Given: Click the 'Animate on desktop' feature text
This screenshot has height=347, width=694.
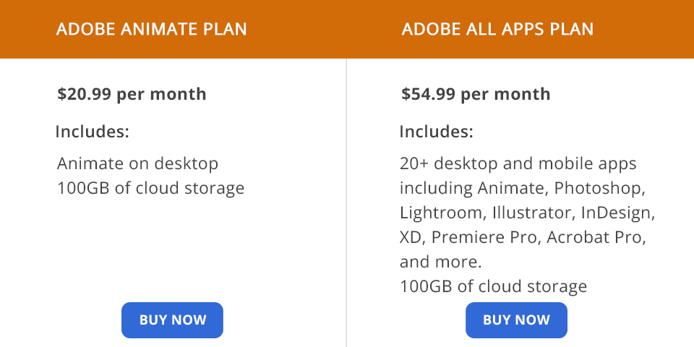Looking at the screenshot, I should 137,164.
